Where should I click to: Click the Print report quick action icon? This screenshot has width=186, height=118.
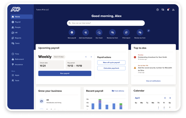126,32
